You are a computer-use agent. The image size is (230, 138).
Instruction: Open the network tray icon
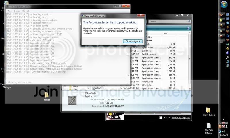(x=220, y=131)
